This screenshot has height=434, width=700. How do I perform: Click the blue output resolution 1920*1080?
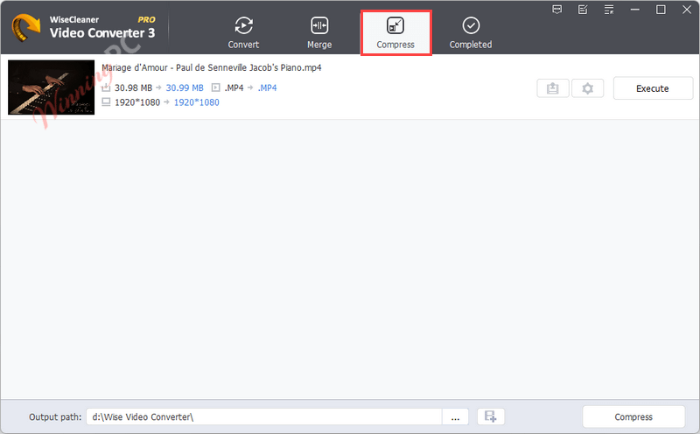(x=196, y=102)
